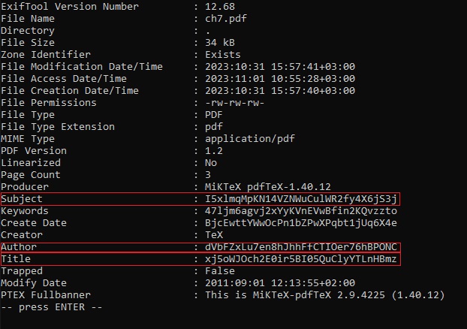The height and width of the screenshot is (329, 467).
Task: Click the Producer value MiKTeX pdfTeX-1.40.12
Action: coord(268,187)
